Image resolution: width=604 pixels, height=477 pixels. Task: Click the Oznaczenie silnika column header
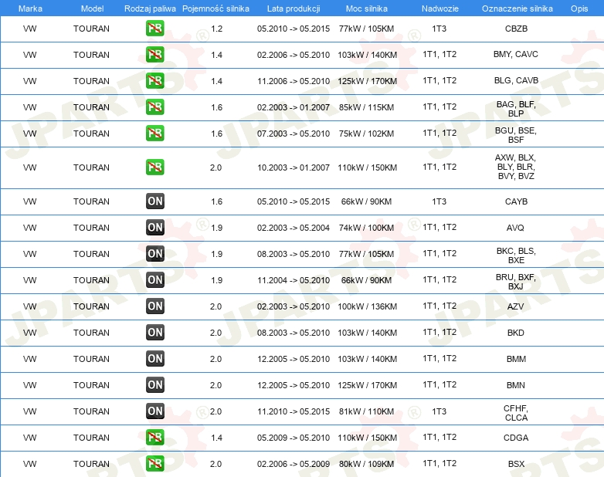point(517,8)
